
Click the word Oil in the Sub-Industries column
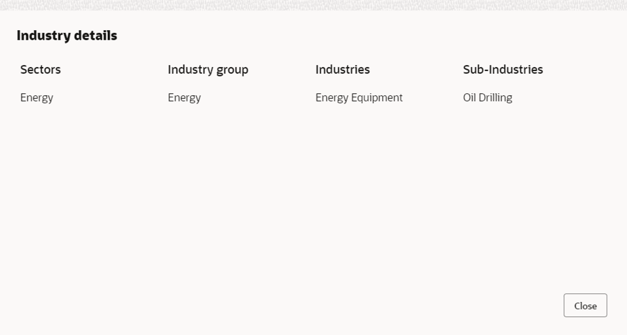click(469, 98)
